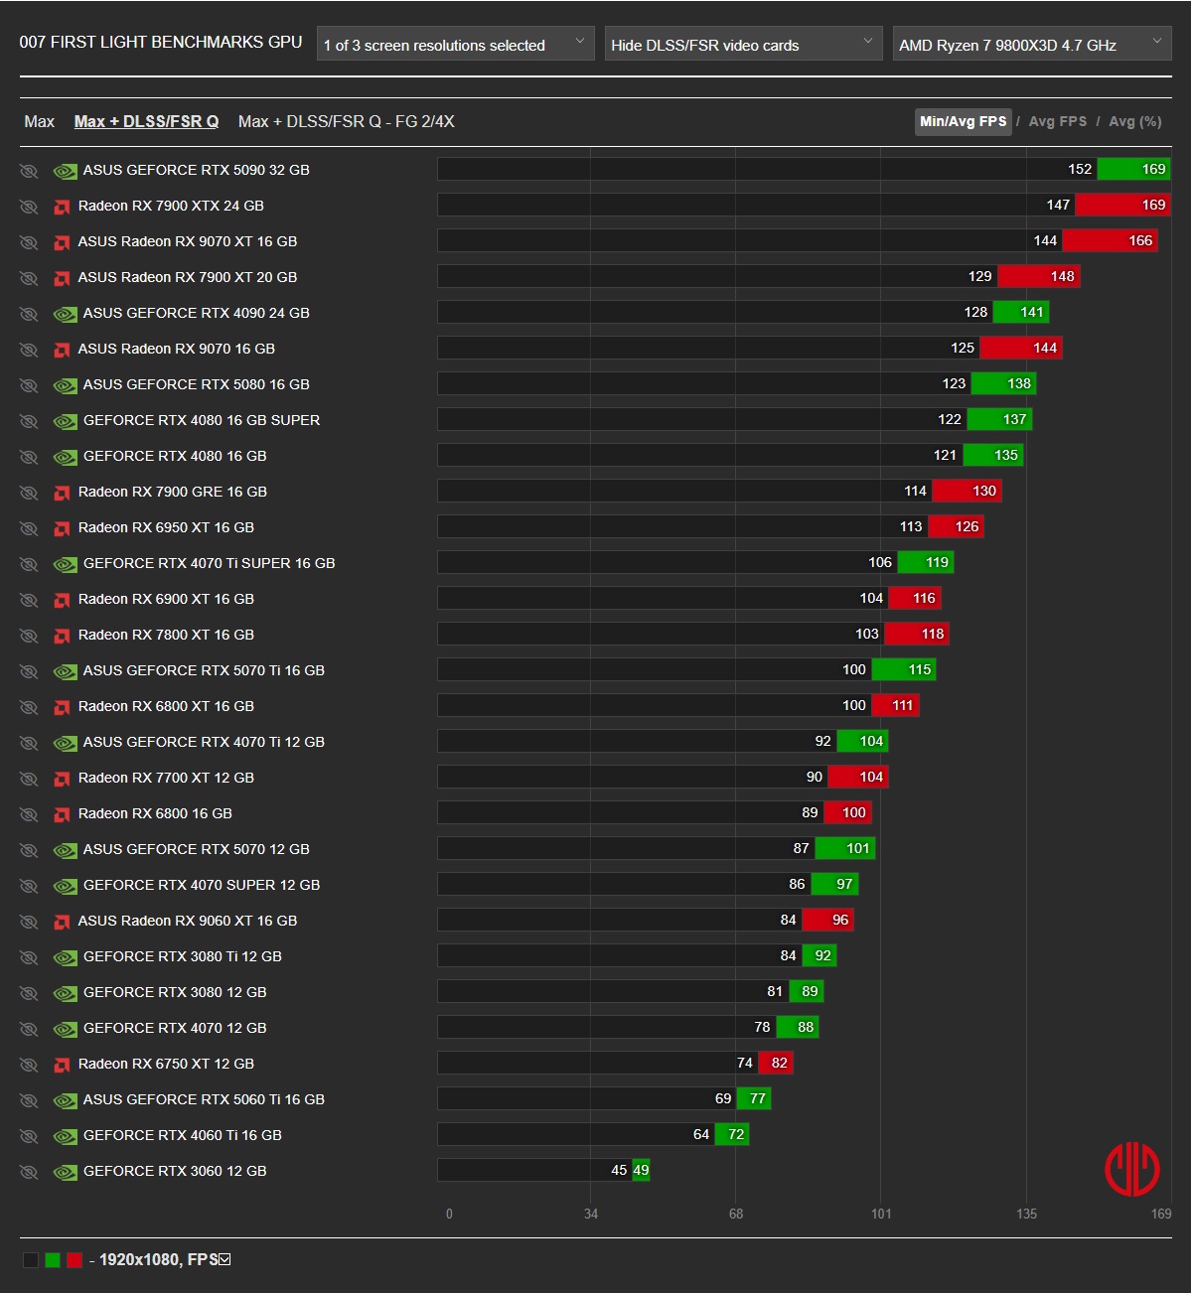Screen dimensions: 1191x1293
Task: Toggle visibility of Radeon RX 7900 XTX 24 GB
Action: click(29, 207)
